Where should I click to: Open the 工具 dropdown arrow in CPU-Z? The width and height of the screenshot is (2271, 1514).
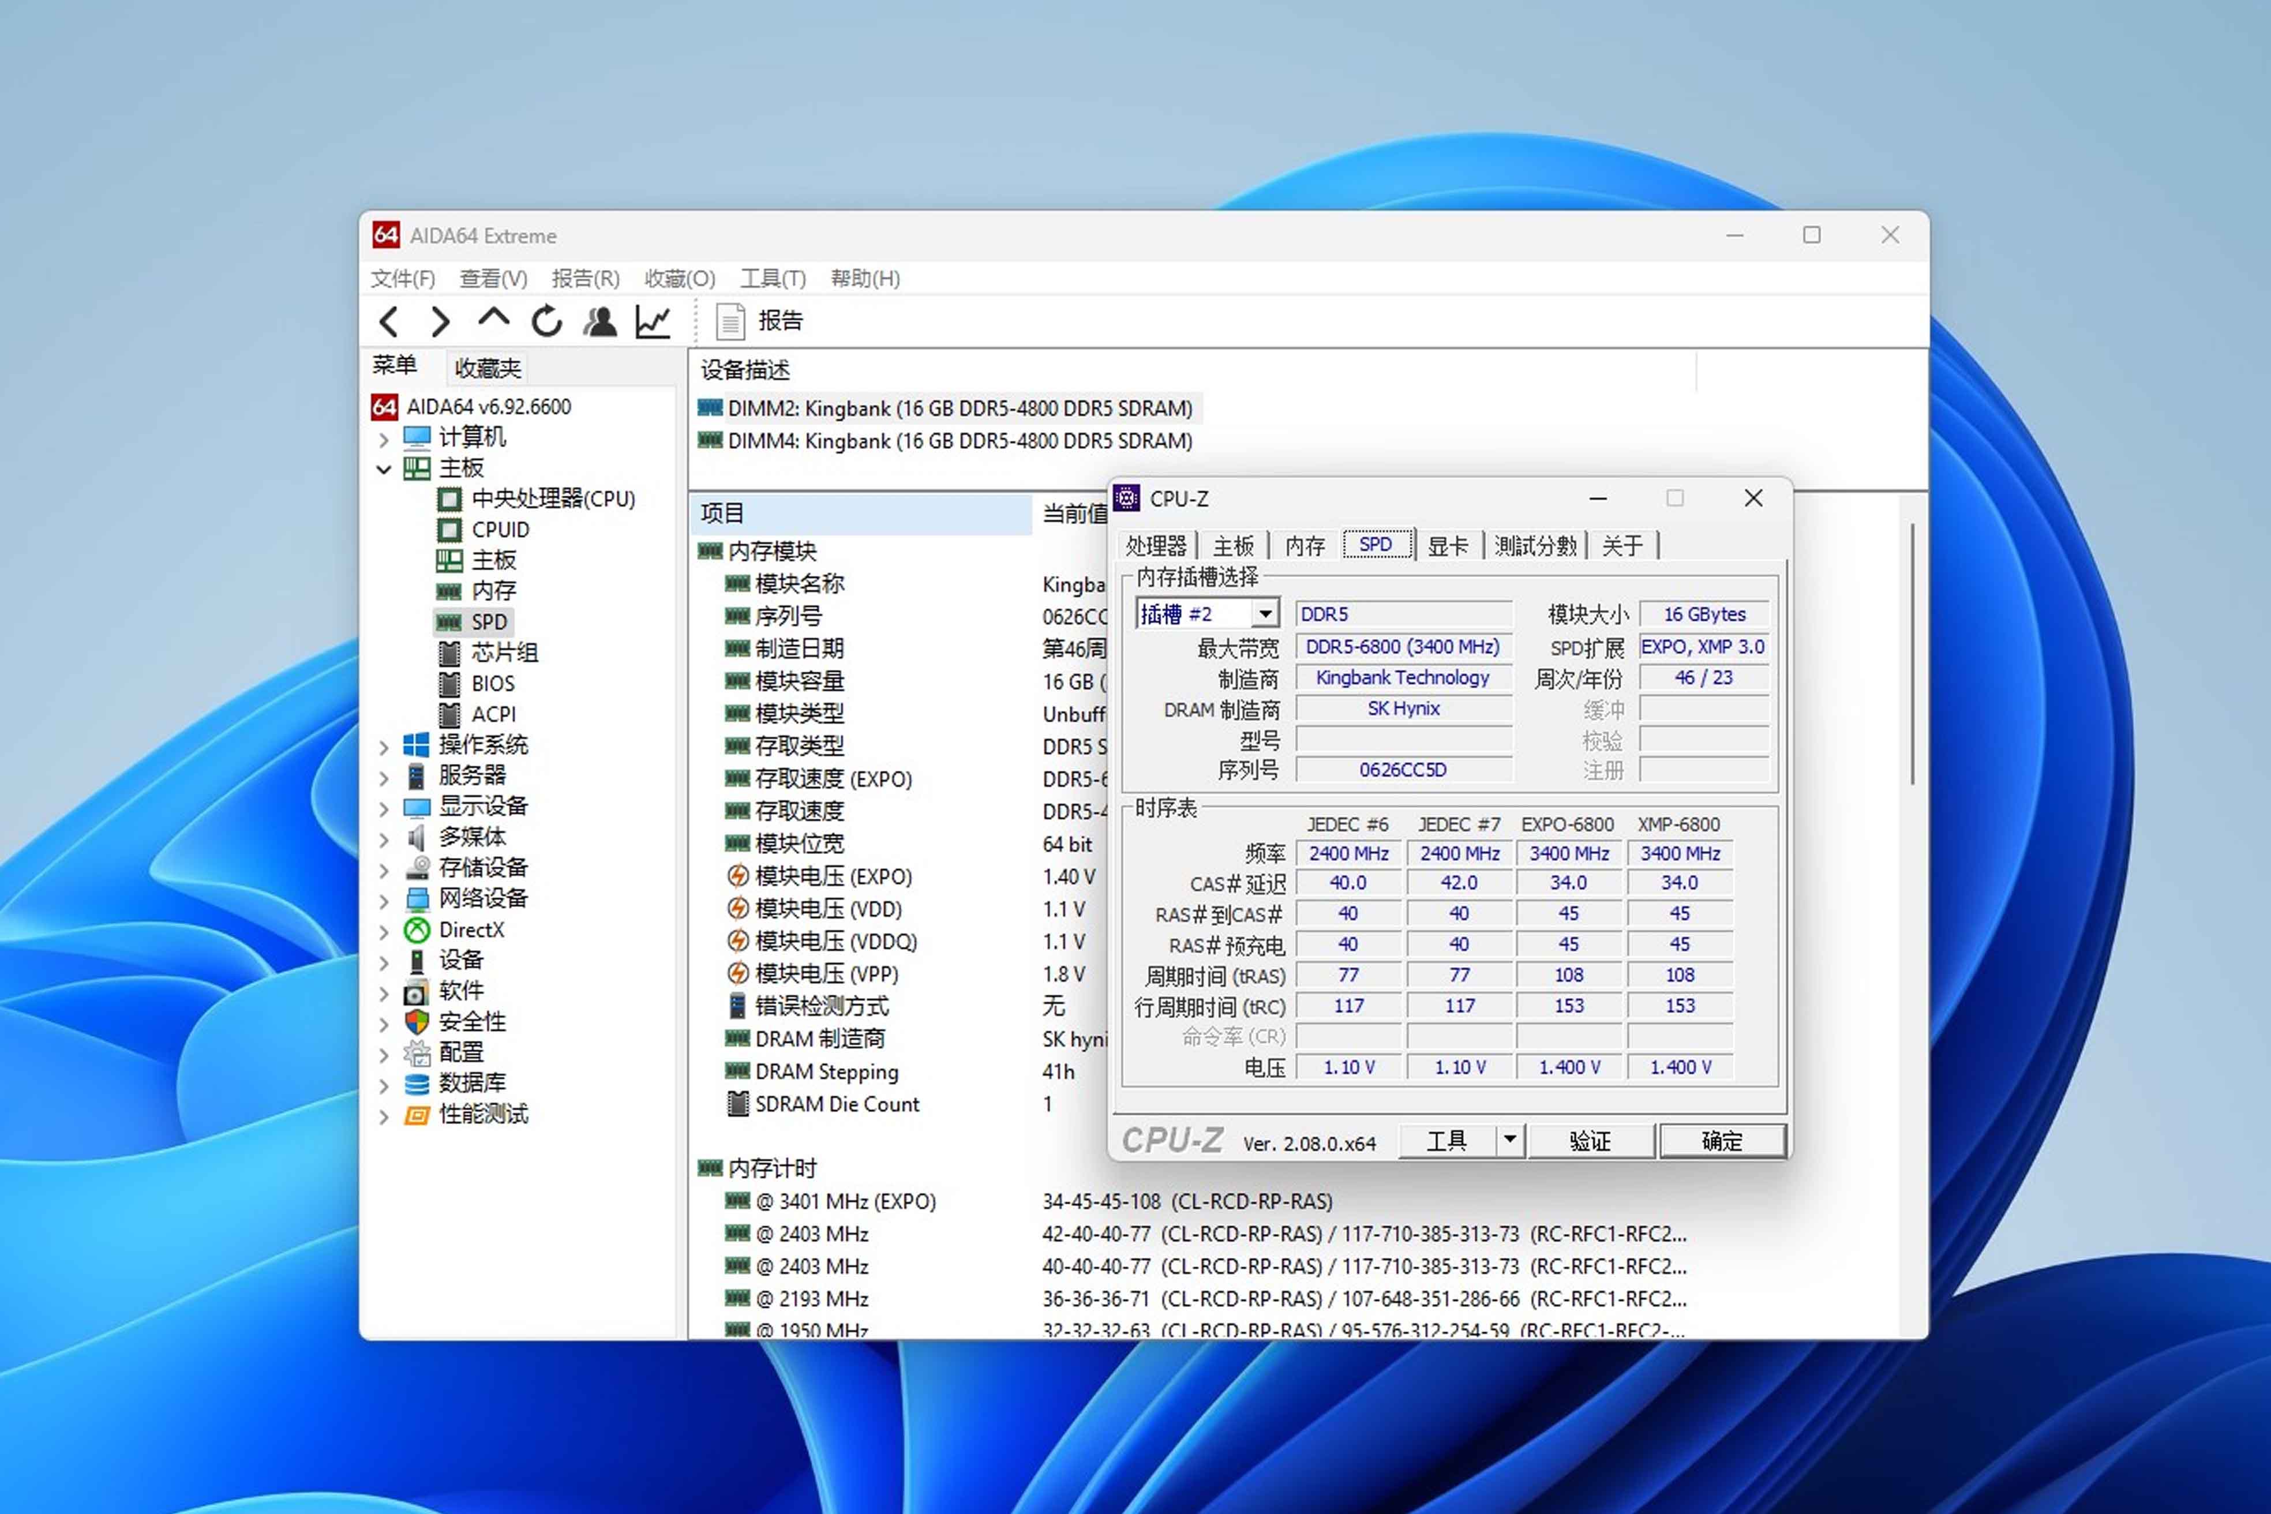point(1509,1140)
